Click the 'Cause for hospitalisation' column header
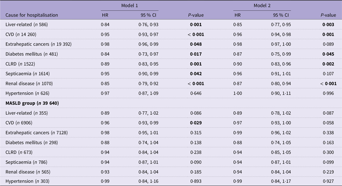Screen dimensions: 342x186 pos(31,15)
